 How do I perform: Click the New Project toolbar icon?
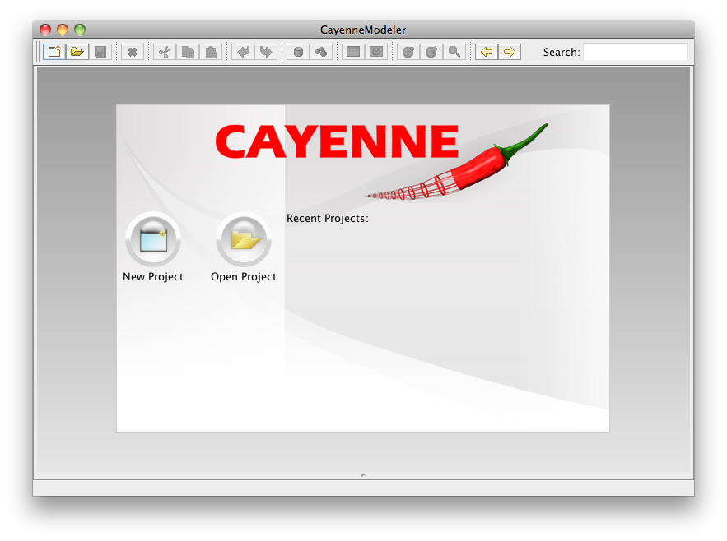(54, 52)
